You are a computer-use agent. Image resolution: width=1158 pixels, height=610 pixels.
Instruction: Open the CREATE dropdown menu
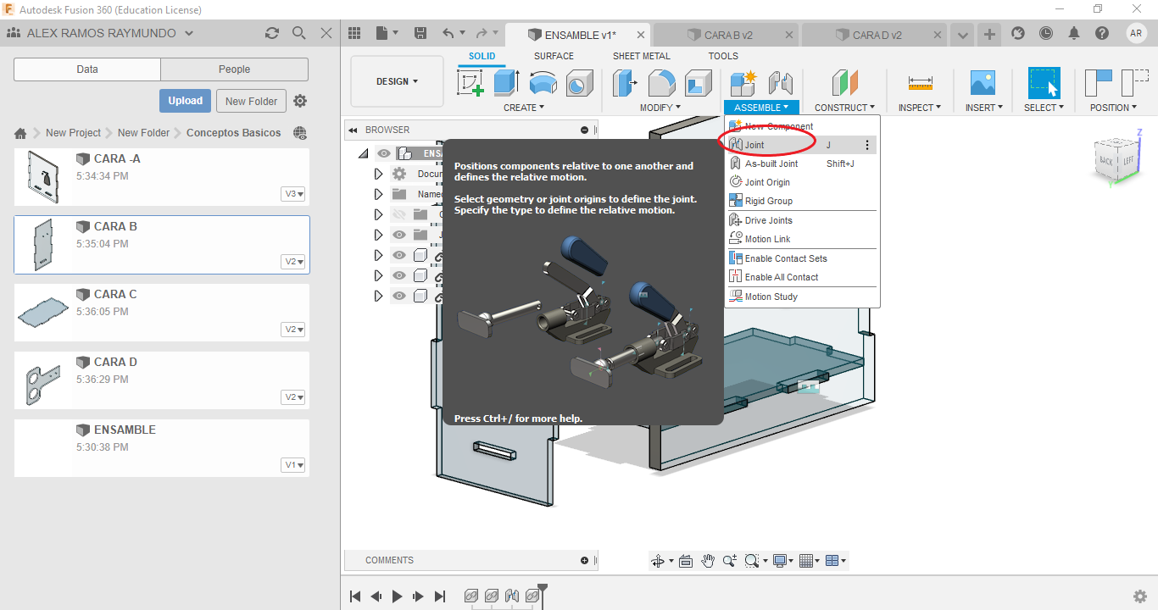point(524,108)
